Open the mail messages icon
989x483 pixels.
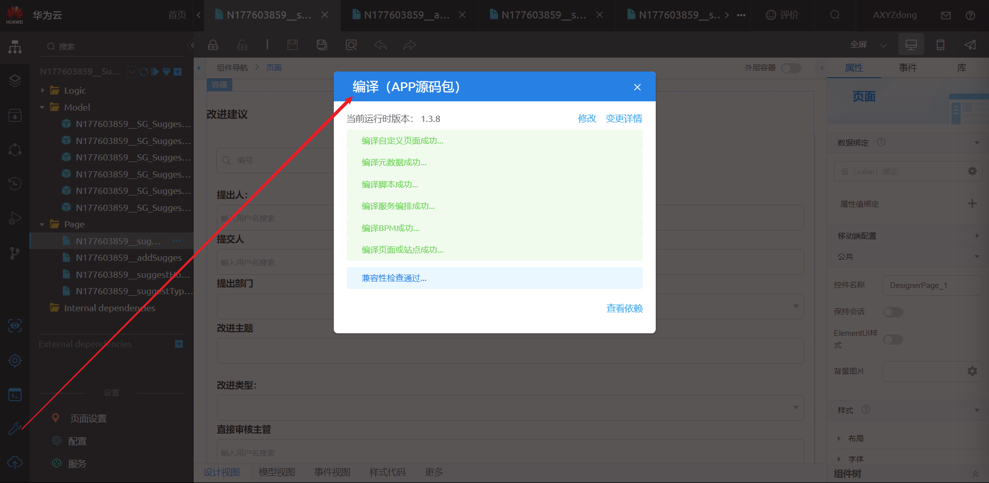click(946, 15)
